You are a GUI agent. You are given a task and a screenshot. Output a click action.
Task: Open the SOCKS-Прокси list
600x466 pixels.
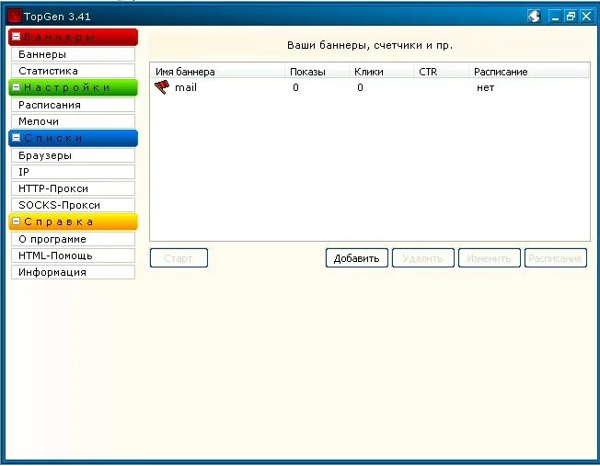[73, 205]
